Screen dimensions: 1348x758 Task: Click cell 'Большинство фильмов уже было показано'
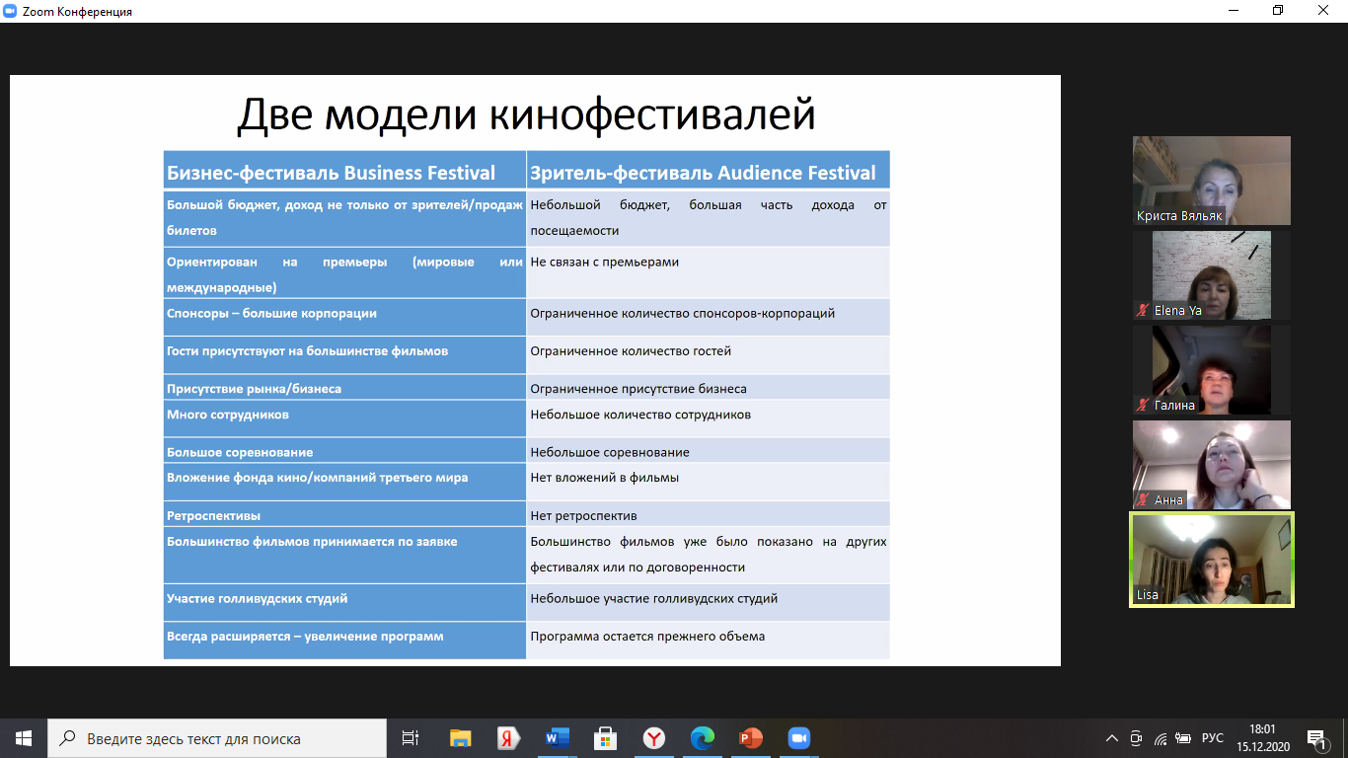click(709, 555)
